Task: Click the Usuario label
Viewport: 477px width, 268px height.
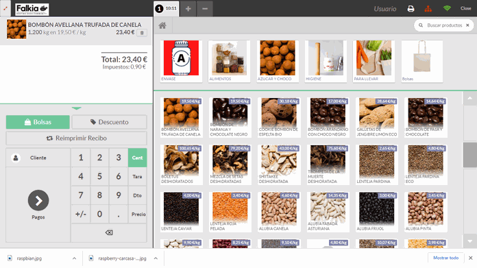Action: pyautogui.click(x=385, y=9)
